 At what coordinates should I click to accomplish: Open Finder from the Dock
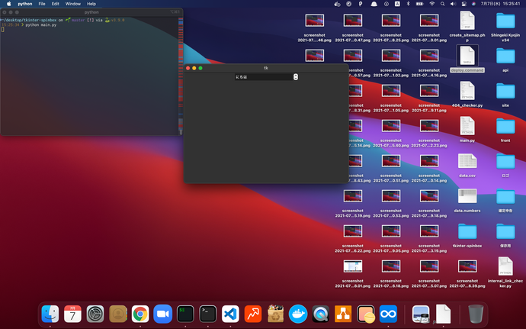(x=50, y=314)
